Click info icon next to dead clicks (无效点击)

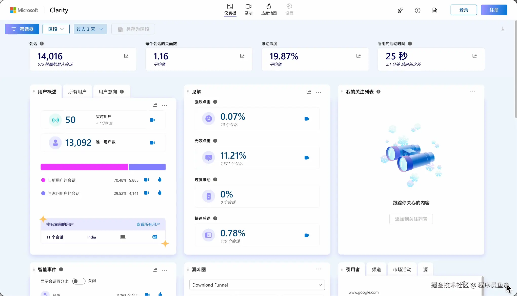(215, 141)
